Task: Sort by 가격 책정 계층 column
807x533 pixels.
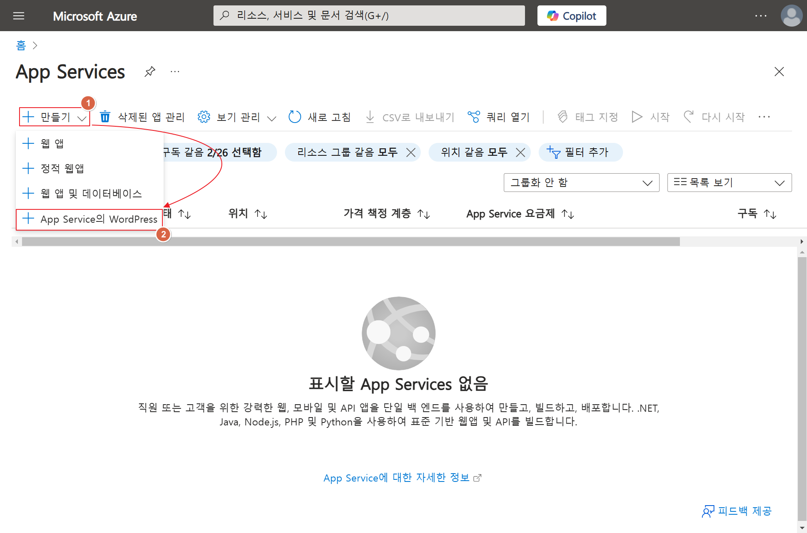Action: (386, 214)
